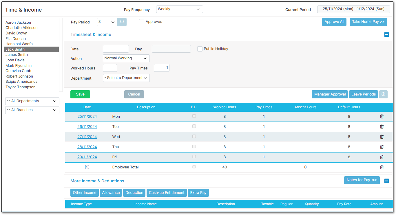Add a Deduction
Image resolution: width=396 pixels, height=215 pixels.
point(134,193)
